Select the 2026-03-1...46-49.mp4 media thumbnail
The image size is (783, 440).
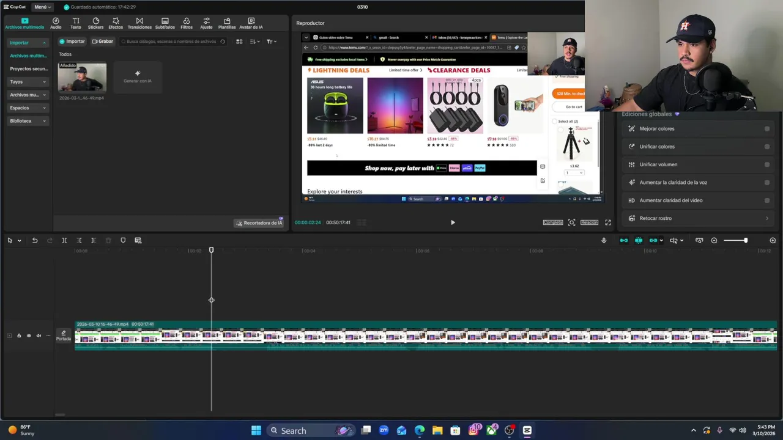(82, 77)
